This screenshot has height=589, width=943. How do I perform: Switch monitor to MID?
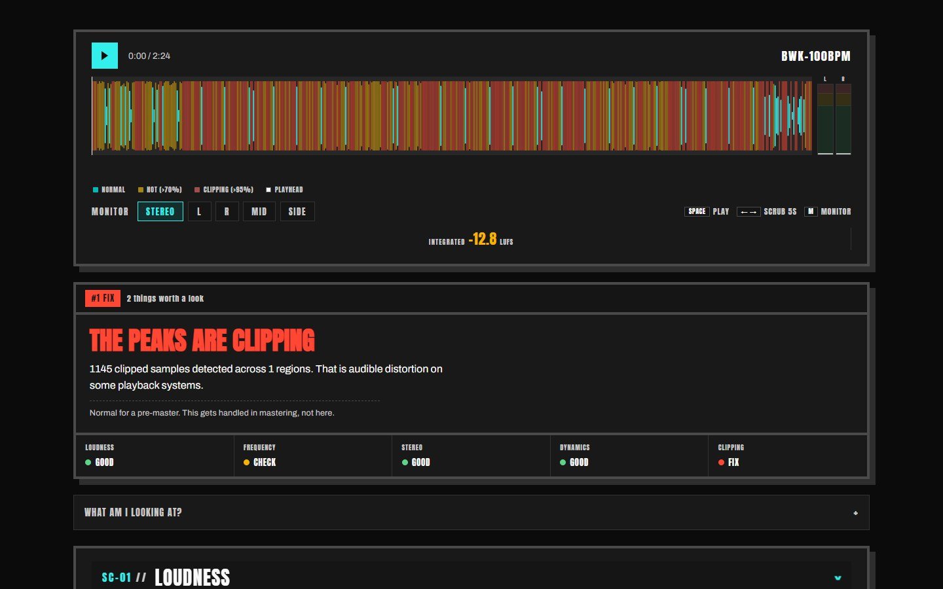coord(259,211)
